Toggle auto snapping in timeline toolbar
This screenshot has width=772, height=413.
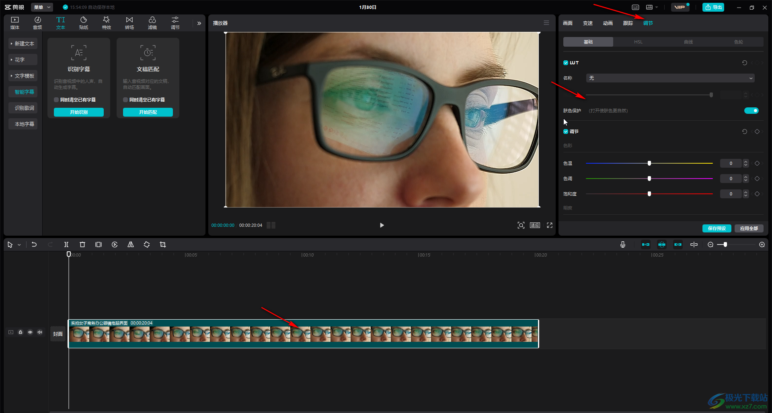pyautogui.click(x=662, y=245)
